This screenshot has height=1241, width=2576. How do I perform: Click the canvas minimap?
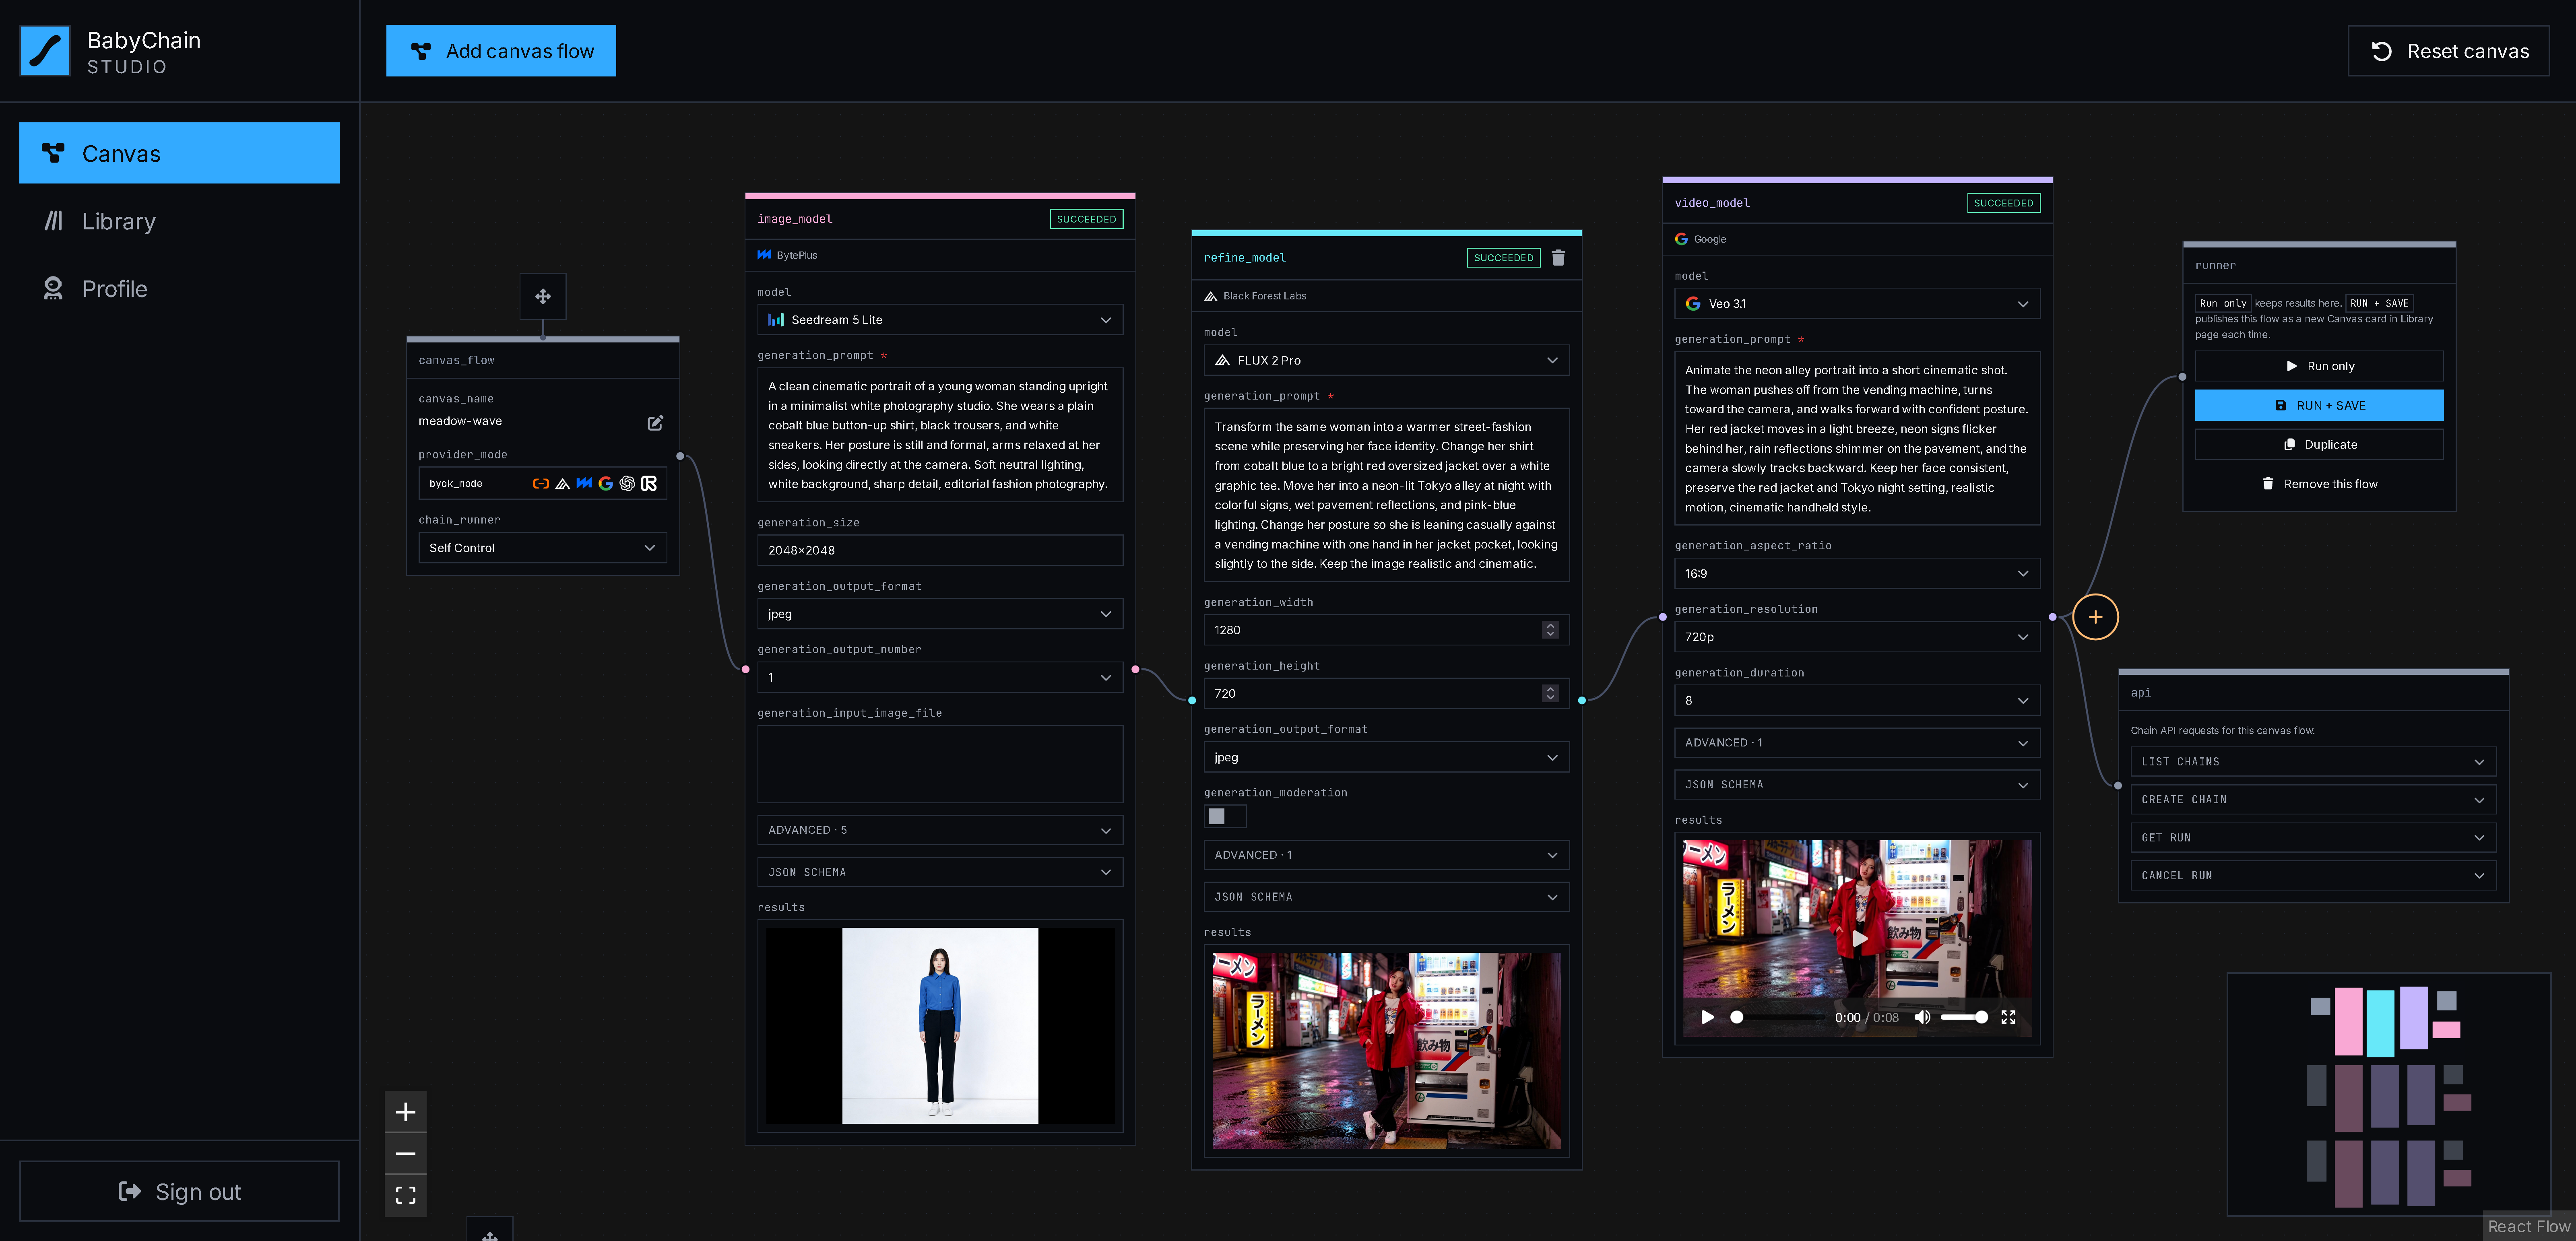pyautogui.click(x=2389, y=1094)
